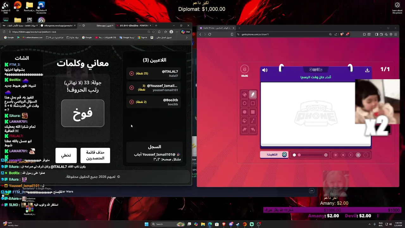Open the Copilot Chat button

pos(185,32)
